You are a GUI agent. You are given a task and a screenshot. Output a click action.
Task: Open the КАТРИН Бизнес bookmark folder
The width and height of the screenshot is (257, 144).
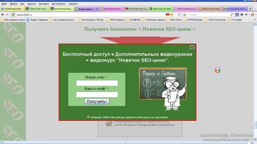pyautogui.click(x=193, y=20)
